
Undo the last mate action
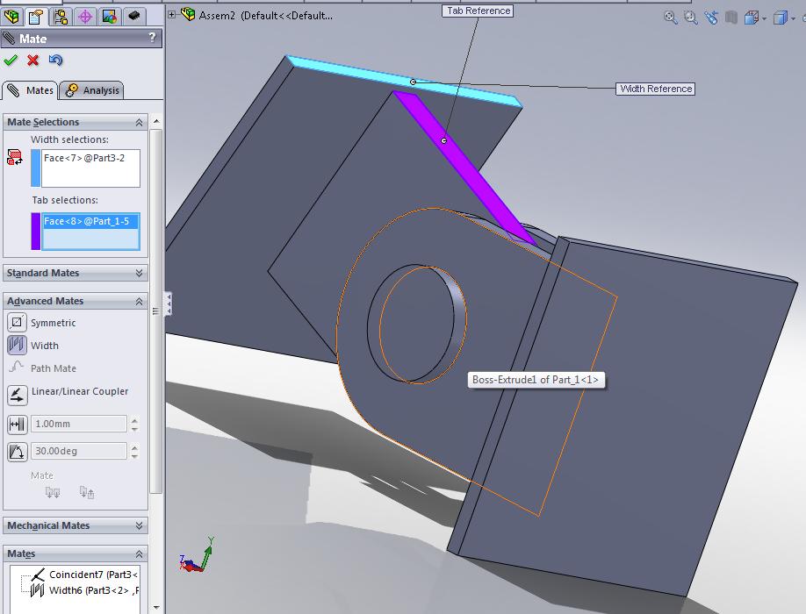[x=55, y=60]
